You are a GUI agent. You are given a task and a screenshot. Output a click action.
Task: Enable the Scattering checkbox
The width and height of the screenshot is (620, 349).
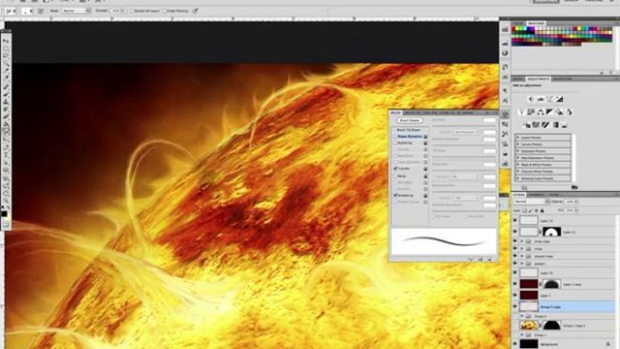point(395,143)
